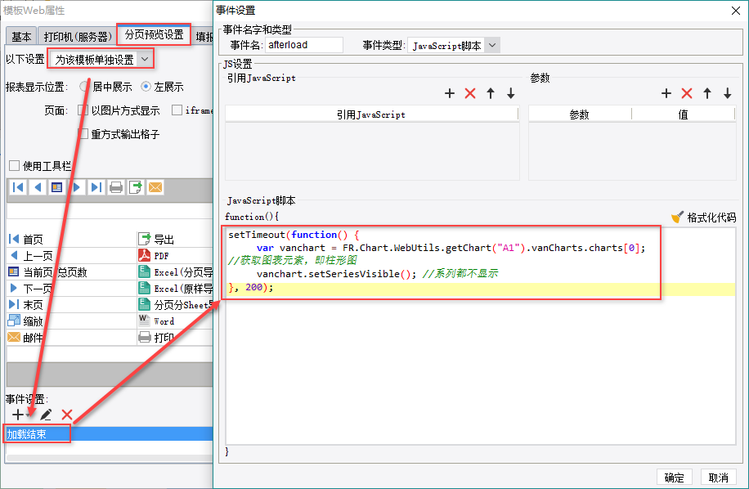
Task: Click 引用JavaScript table column header
Action: [x=371, y=114]
